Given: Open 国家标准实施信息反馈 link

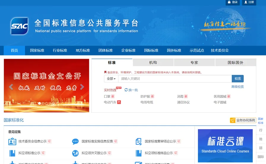Looking at the screenshot, I should (x=97, y=141).
